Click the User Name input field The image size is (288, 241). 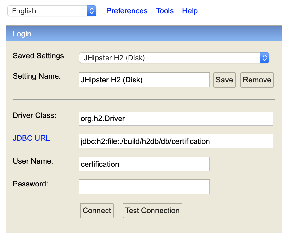(144, 164)
